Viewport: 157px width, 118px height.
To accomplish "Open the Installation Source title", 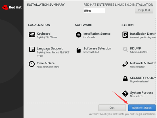I will click(97, 34).
